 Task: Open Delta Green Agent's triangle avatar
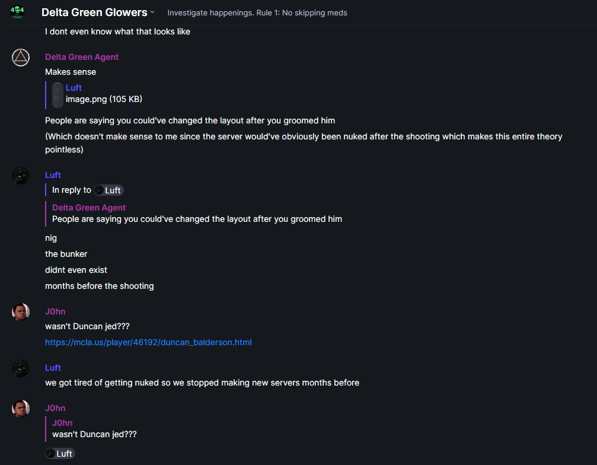click(x=21, y=58)
